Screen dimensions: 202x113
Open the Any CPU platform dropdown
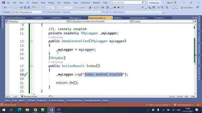pos(65,8)
